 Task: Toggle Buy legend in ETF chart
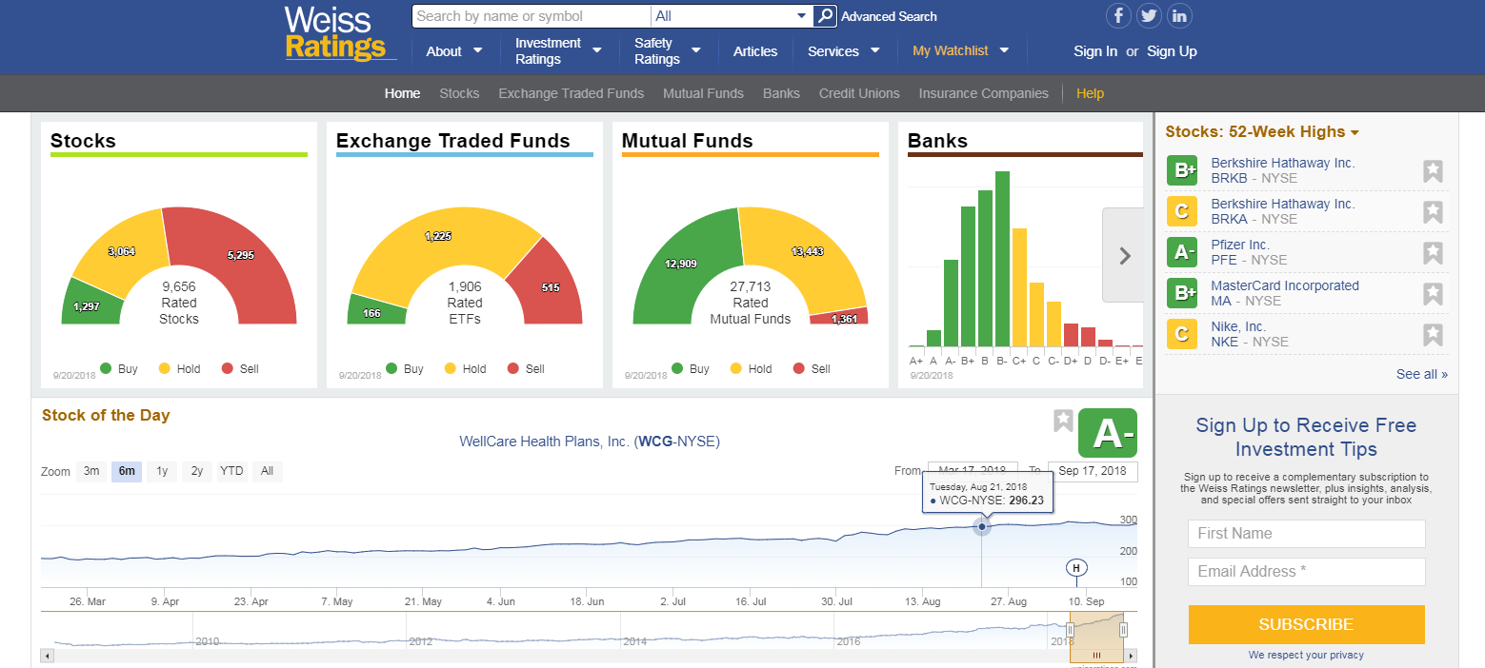click(404, 368)
